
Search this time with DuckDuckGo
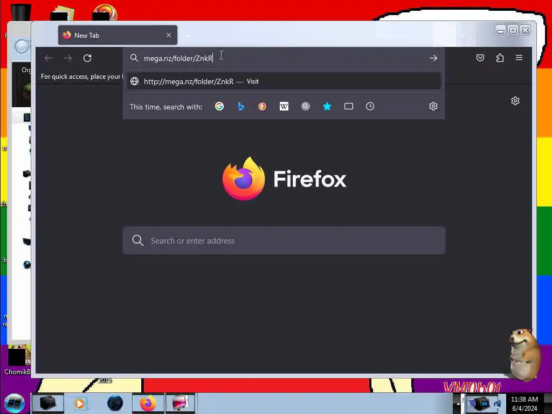(263, 106)
